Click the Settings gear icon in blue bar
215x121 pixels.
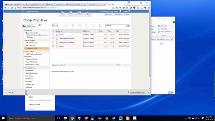point(129,11)
